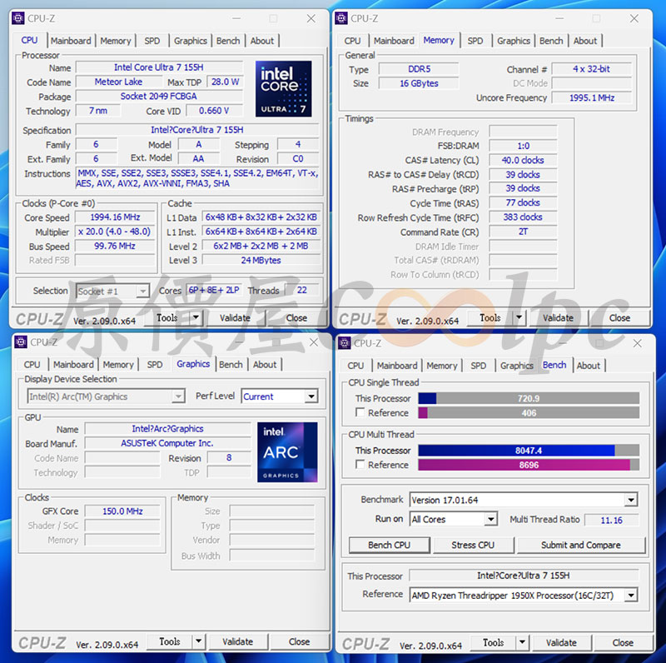Screen dimensions: 666x663
Task: Select the Bench tab in the Graphics window
Action: [231, 365]
